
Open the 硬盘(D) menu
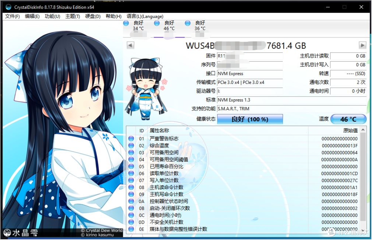pyautogui.click(x=93, y=17)
